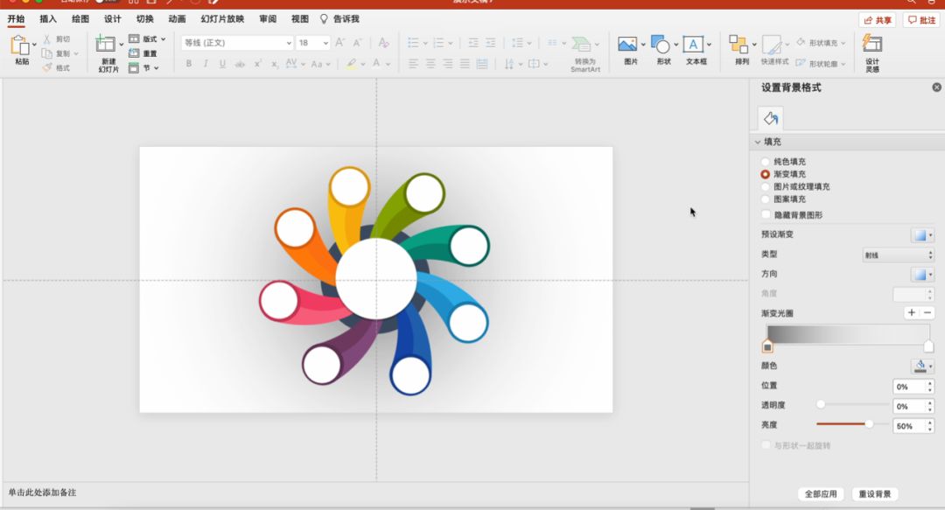Open the Slide Show (幻灯片放映) tab

222,18
